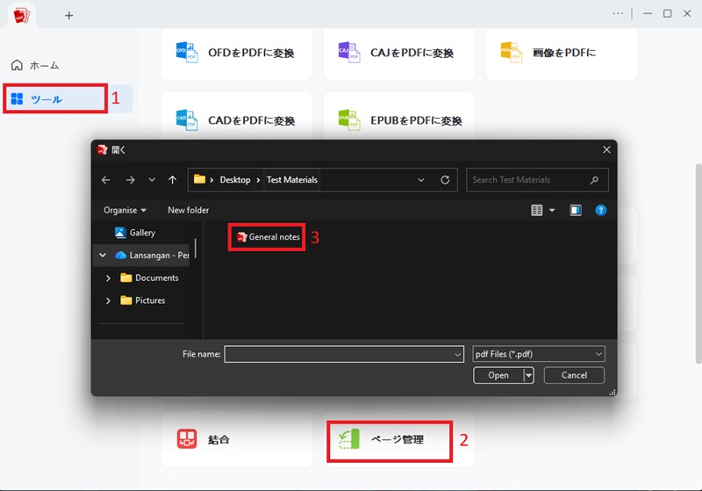This screenshot has height=491, width=702.
Task: Go forward in the file dialog
Action: [130, 180]
